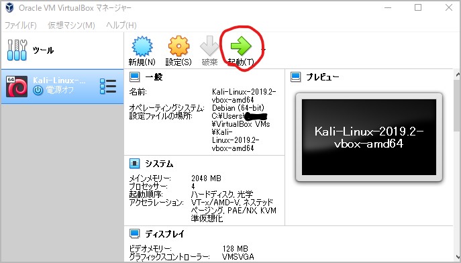The width and height of the screenshot is (461, 263).
Task: Click the System (システム) chip icon
Action: pyautogui.click(x=135, y=164)
